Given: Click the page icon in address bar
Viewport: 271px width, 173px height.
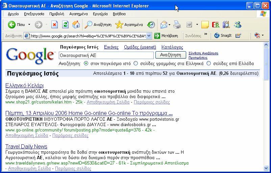Looking at the screenshot, I should (x=27, y=36).
